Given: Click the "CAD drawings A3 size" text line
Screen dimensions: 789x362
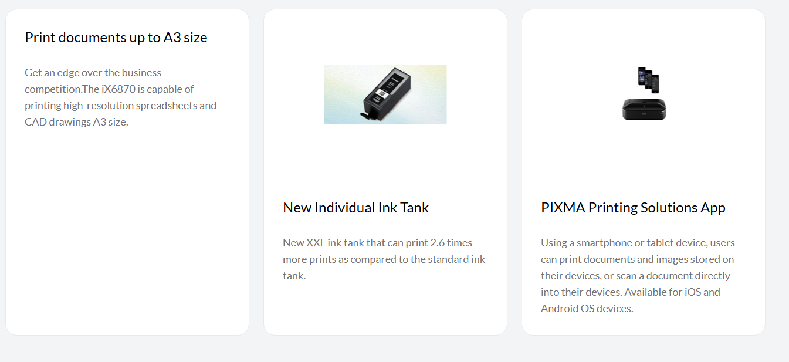Looking at the screenshot, I should coord(76,122).
